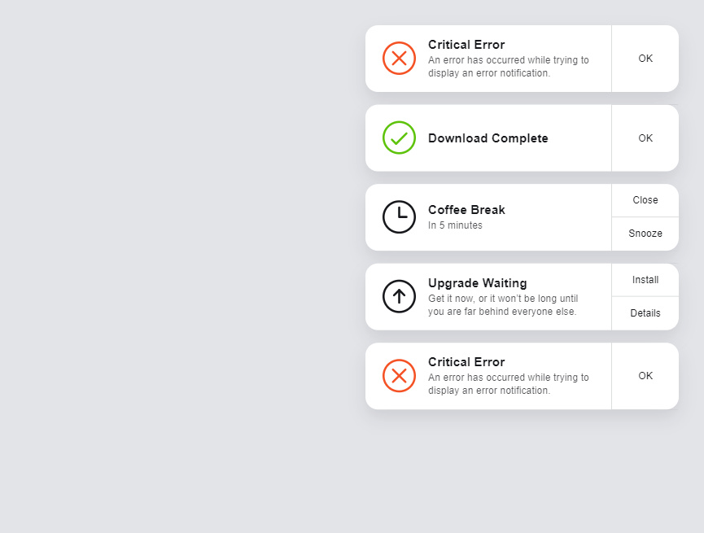This screenshot has height=533, width=704.
Task: Click the 'Get it now' upgrade description text
Action: 503,305
